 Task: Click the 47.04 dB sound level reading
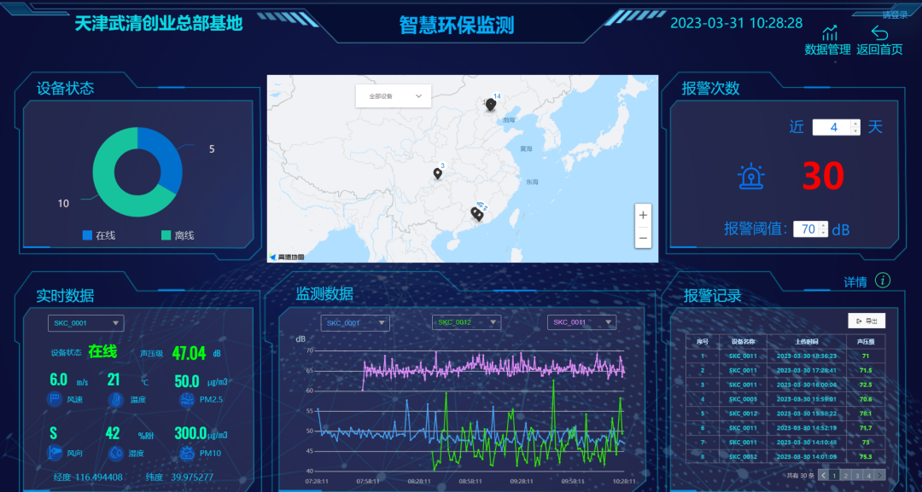(x=189, y=354)
